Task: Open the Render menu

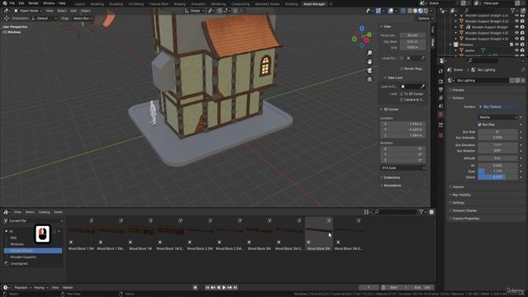Action: point(33,3)
